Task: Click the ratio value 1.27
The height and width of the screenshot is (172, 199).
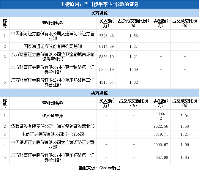Action: (x=134, y=46)
